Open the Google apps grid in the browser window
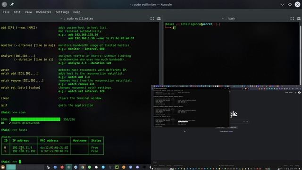The height and width of the screenshot is (170, 302). tap(295, 93)
